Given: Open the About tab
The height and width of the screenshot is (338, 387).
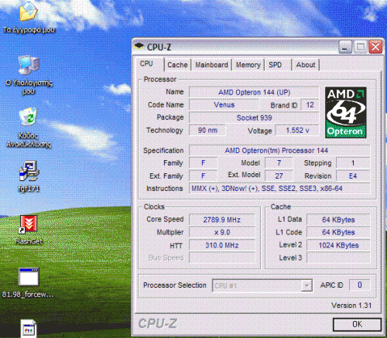Looking at the screenshot, I should tap(306, 65).
